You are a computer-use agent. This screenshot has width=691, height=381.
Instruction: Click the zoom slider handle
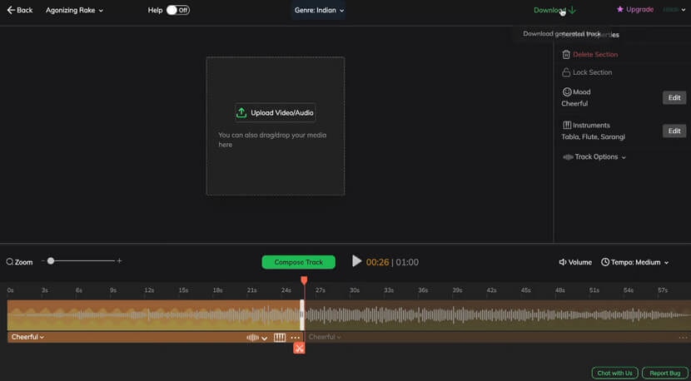pos(51,260)
